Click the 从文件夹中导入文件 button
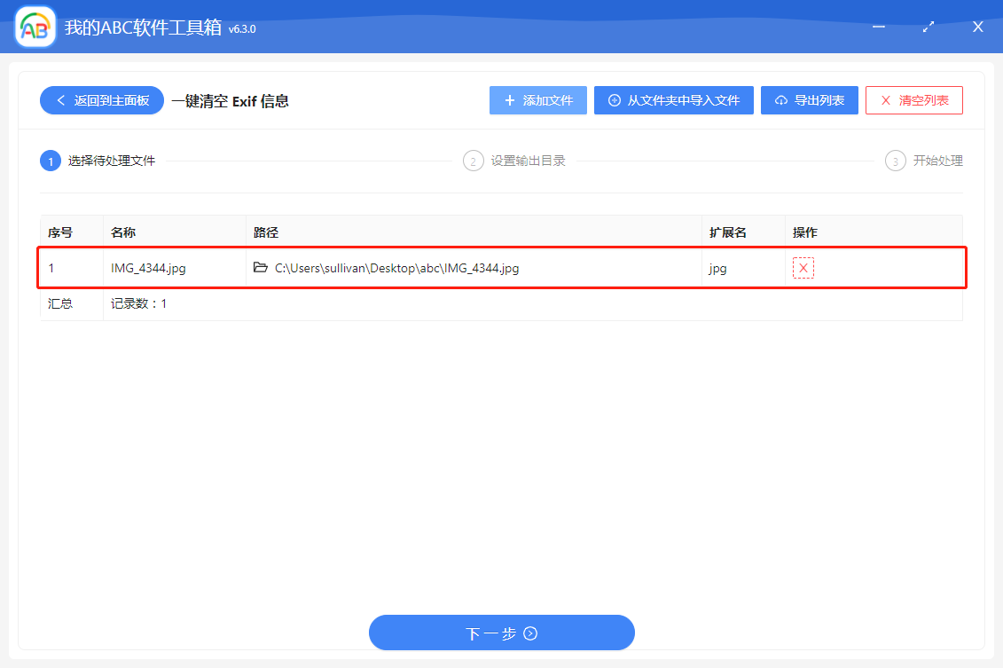Viewport: 1003px width, 668px height. [x=674, y=100]
